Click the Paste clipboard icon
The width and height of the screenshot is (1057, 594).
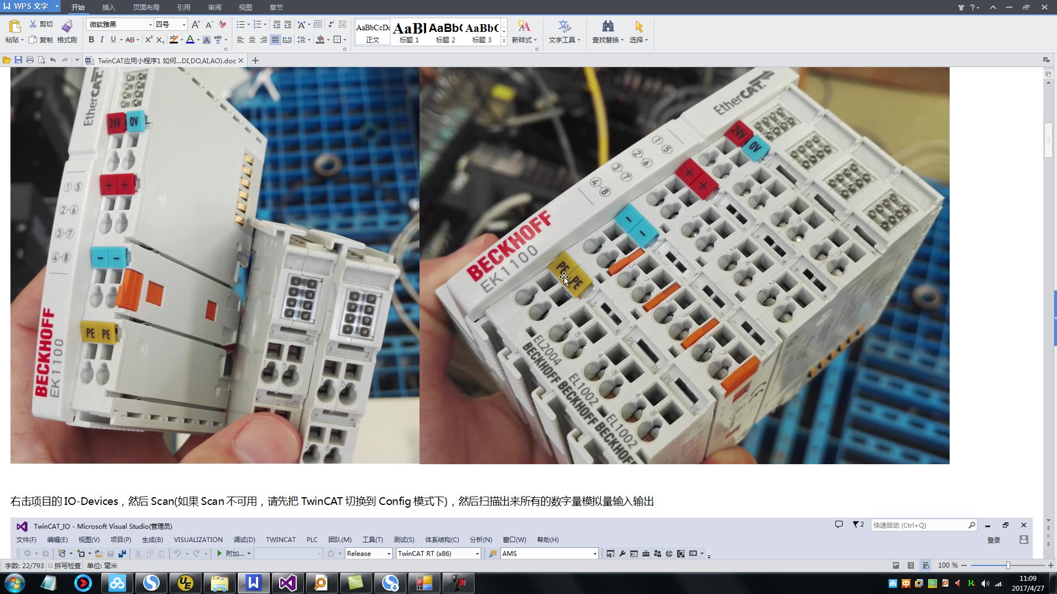pos(15,26)
